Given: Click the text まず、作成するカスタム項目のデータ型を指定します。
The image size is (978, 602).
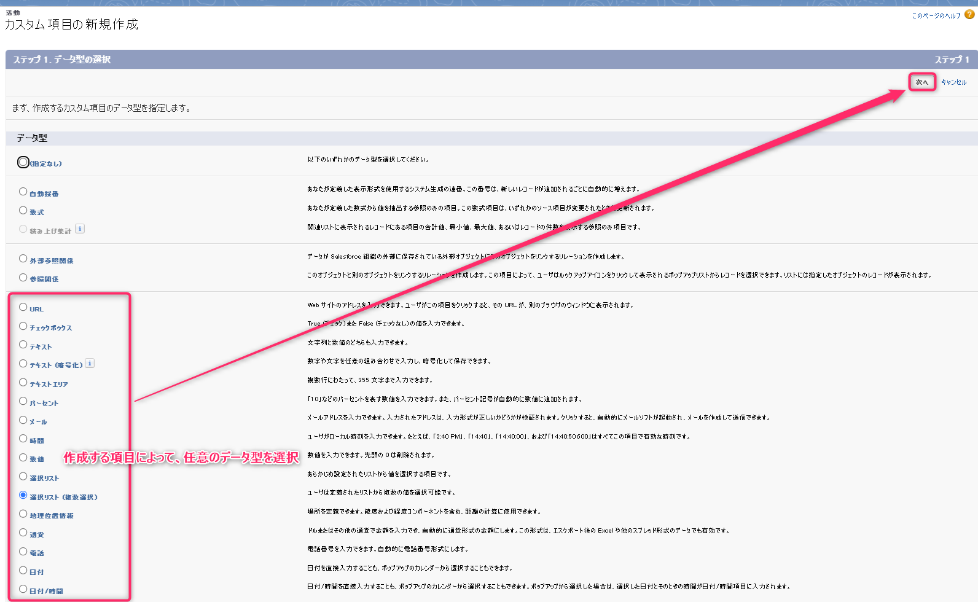Looking at the screenshot, I should coord(101,108).
